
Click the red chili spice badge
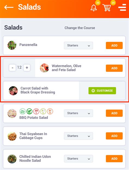[x=36, y=111]
